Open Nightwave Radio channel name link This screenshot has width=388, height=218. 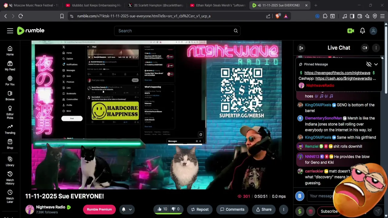(51, 207)
